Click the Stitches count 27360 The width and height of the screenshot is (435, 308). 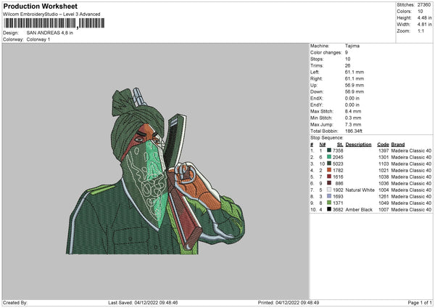pyautogui.click(x=424, y=5)
